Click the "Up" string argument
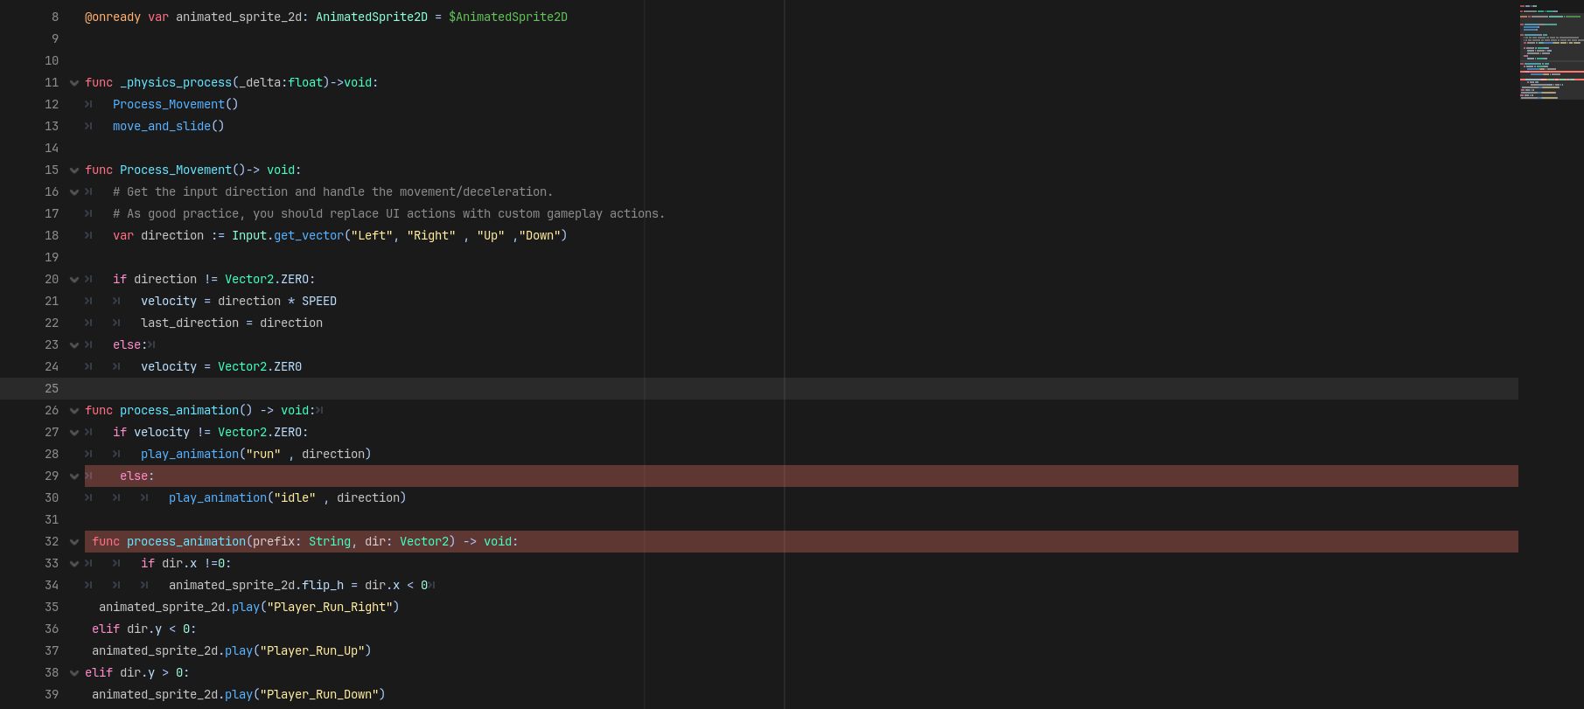 491,235
